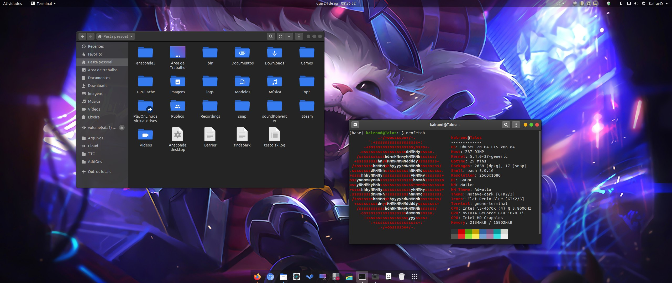Image resolution: width=672 pixels, height=283 pixels.
Task: Open the Terminal app menu
Action: tap(44, 3)
